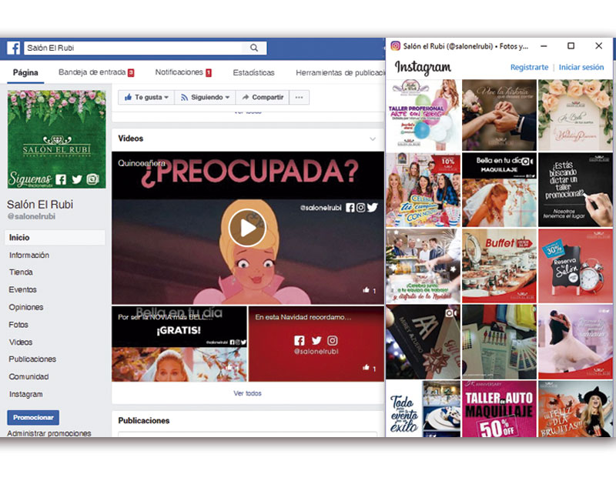Viewport: 616px width, 481px height.
Task: Click the Instagram wordmark logo
Action: 423,68
